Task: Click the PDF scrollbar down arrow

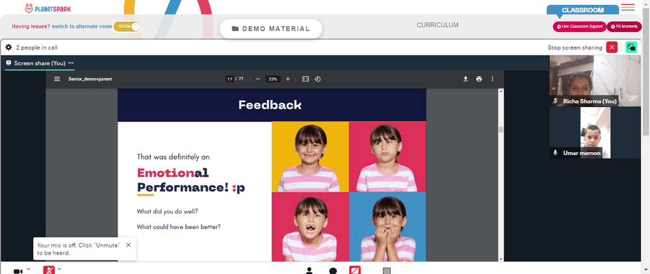Action: [500, 259]
